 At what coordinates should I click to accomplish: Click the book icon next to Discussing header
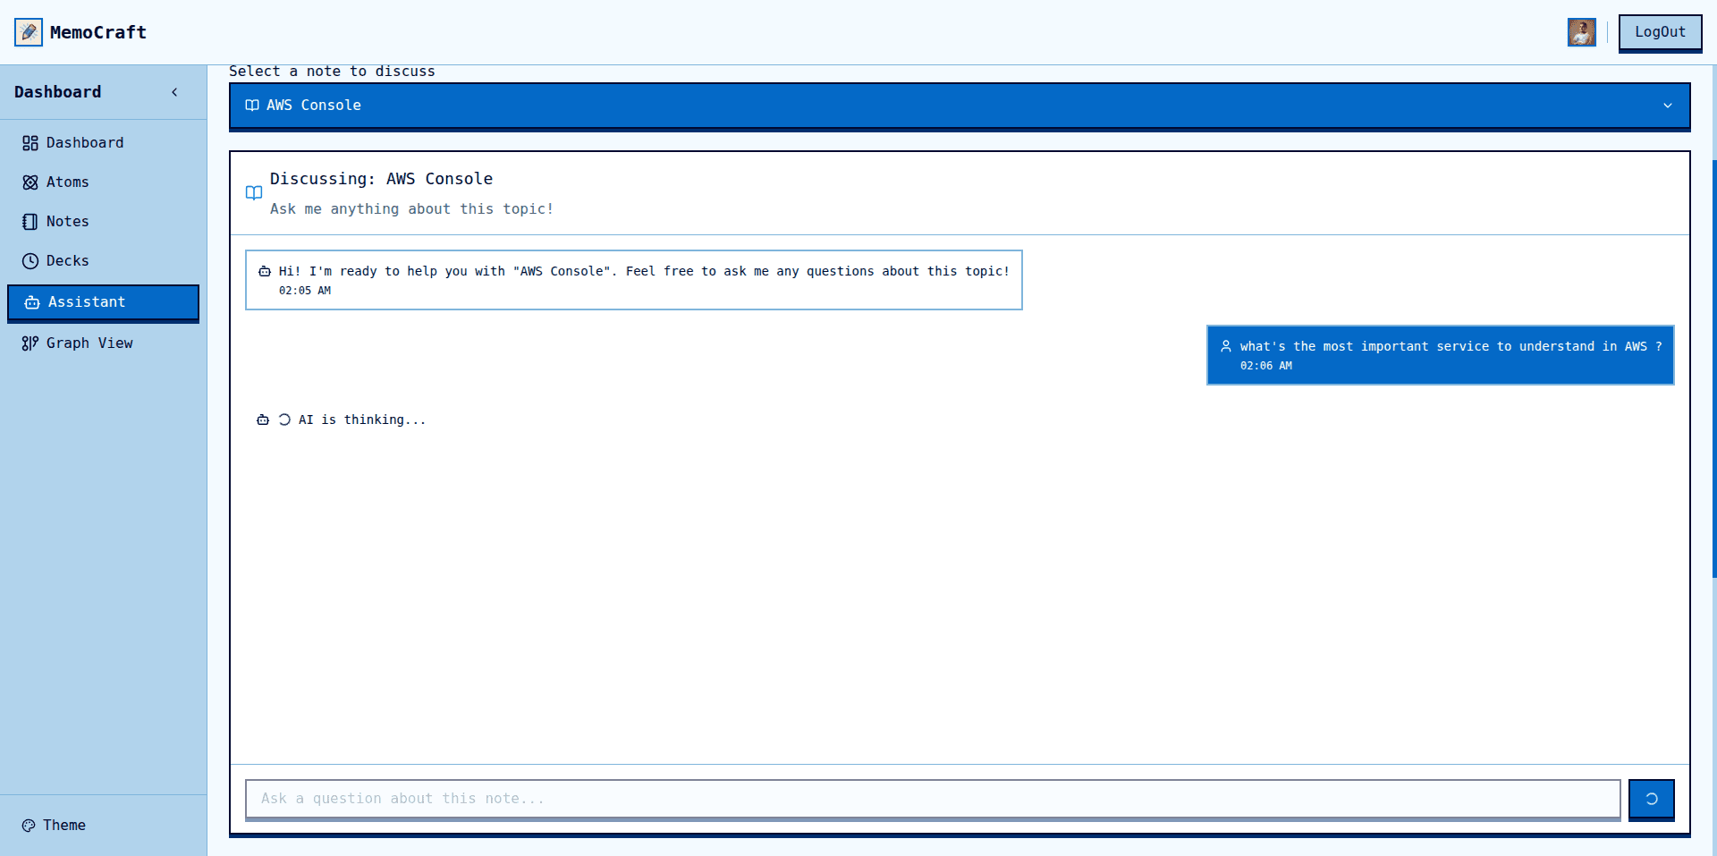pyautogui.click(x=254, y=193)
